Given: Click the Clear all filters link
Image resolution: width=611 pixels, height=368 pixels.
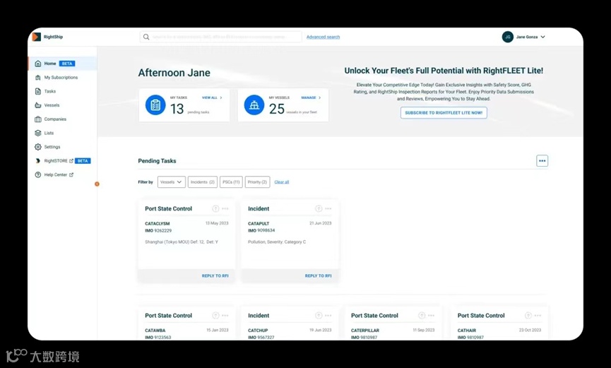Looking at the screenshot, I should (x=282, y=182).
